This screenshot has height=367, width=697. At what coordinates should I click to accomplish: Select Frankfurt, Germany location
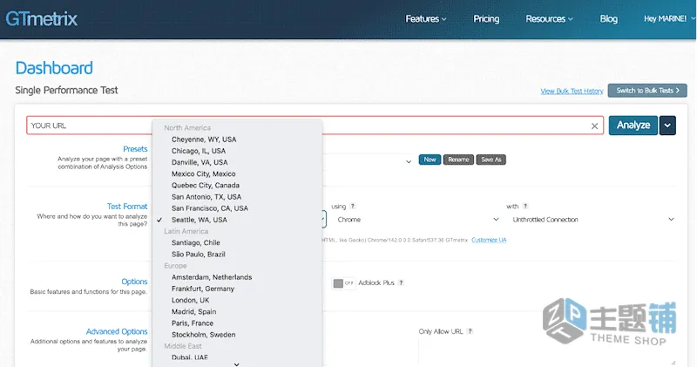coord(203,289)
